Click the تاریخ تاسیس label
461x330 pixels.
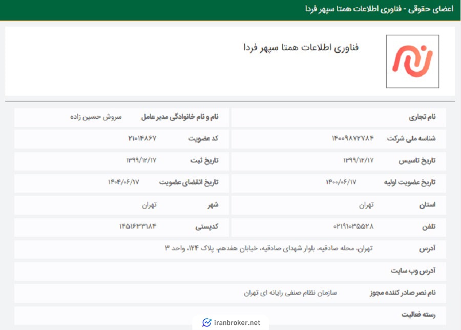coord(417,160)
